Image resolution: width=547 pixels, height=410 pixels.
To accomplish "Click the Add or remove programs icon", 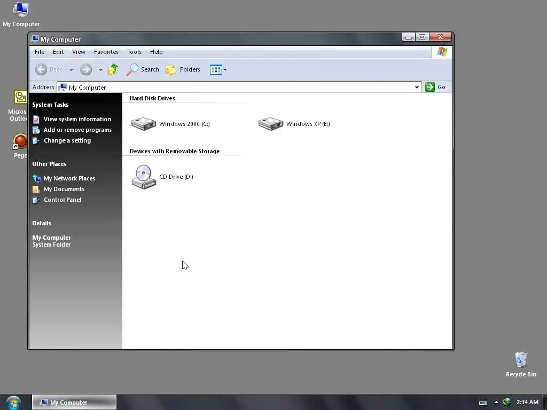I will click(36, 130).
